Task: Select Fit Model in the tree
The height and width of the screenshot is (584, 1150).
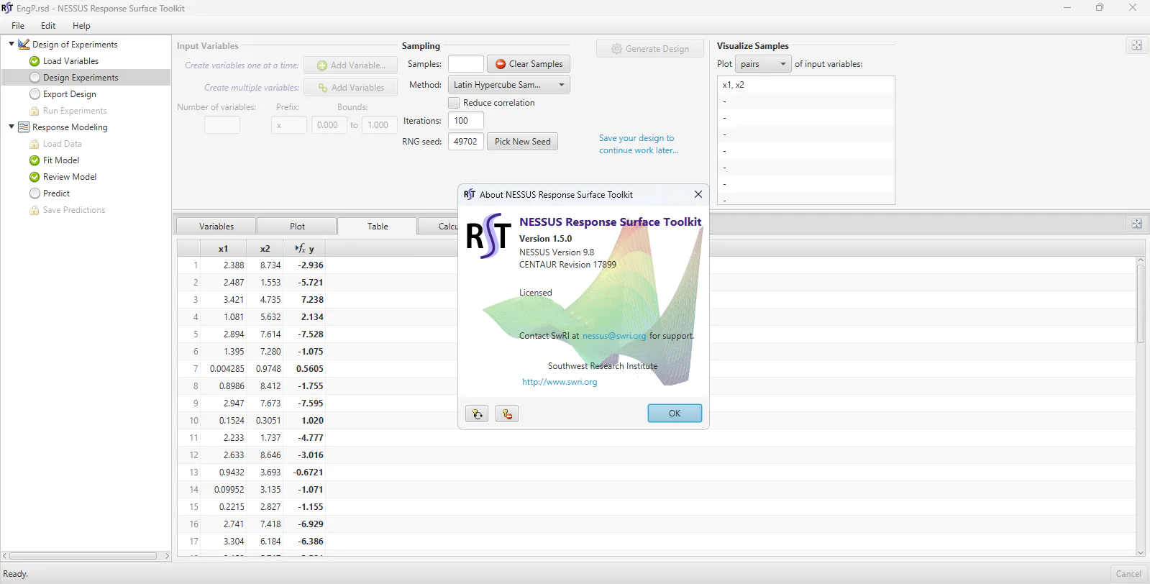Action: 61,160
